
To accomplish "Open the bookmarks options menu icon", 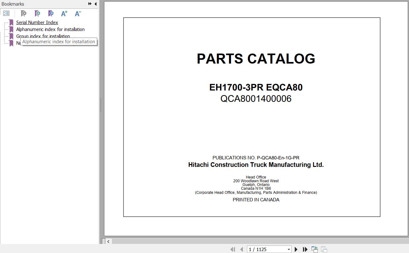I will [6, 13].
